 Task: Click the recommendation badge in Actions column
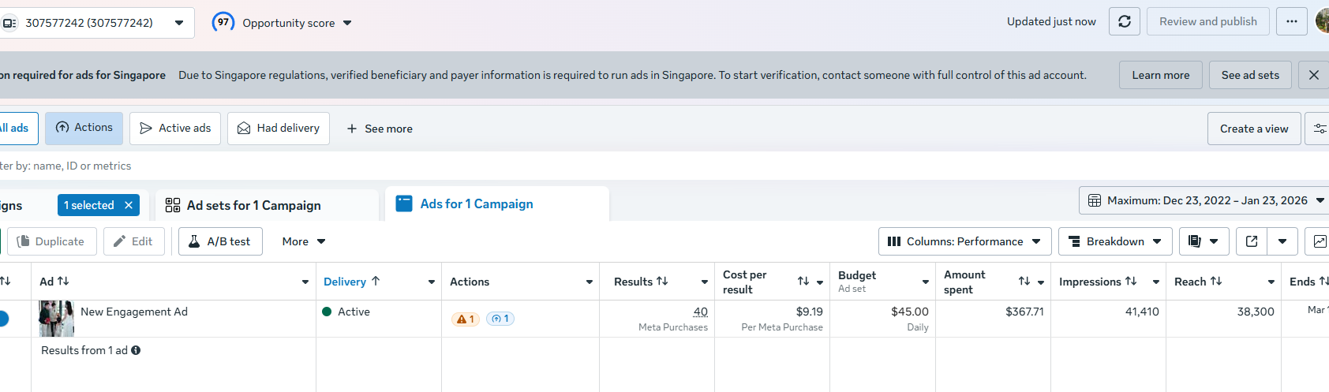click(x=500, y=319)
